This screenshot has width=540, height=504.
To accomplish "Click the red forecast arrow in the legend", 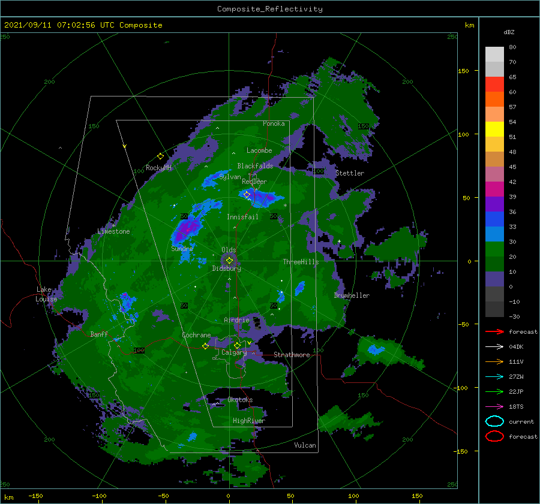I will (494, 331).
